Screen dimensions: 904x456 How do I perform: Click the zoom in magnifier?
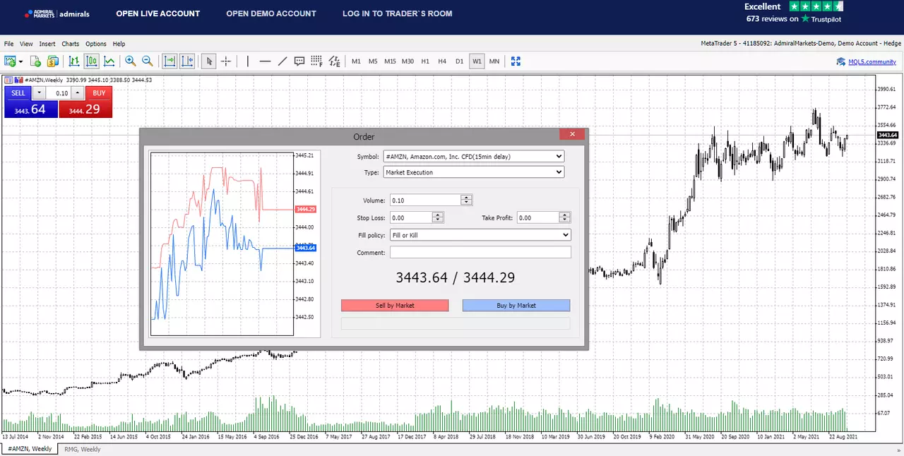pos(130,61)
